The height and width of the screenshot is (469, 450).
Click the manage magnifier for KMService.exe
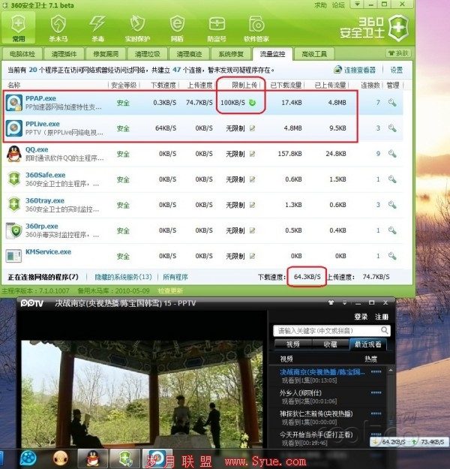pos(392,256)
